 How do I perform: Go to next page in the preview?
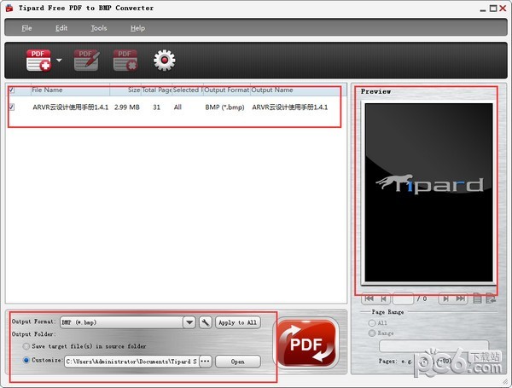point(445,298)
